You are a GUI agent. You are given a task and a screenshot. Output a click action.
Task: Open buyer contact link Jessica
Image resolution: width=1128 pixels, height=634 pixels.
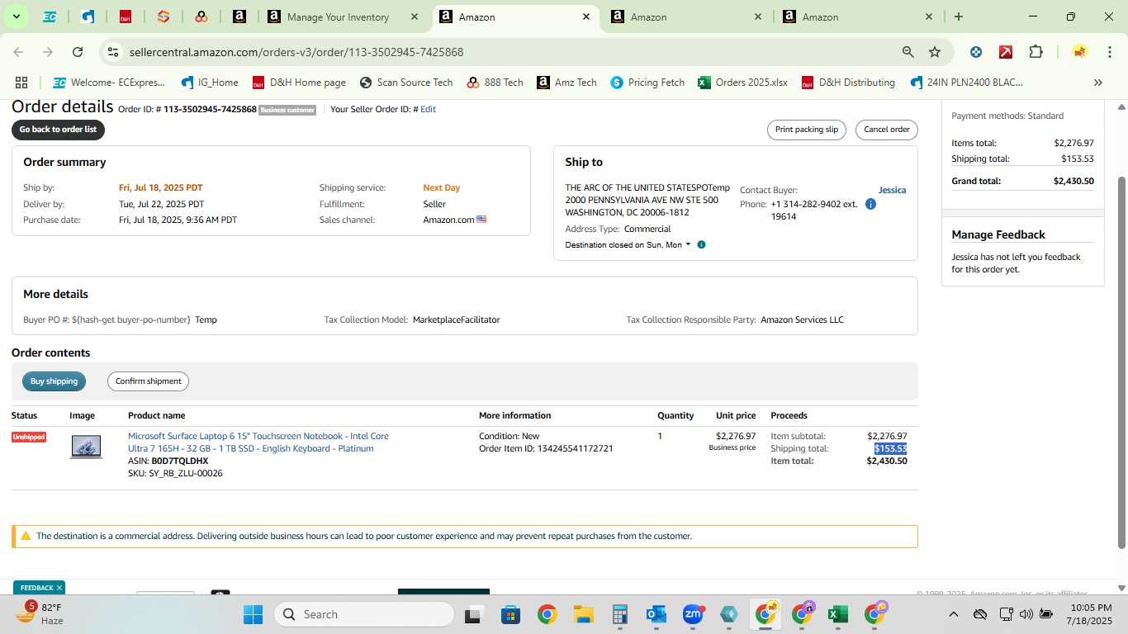point(892,190)
